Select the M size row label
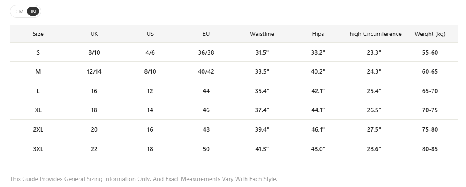The image size is (466, 187). pyautogui.click(x=38, y=71)
